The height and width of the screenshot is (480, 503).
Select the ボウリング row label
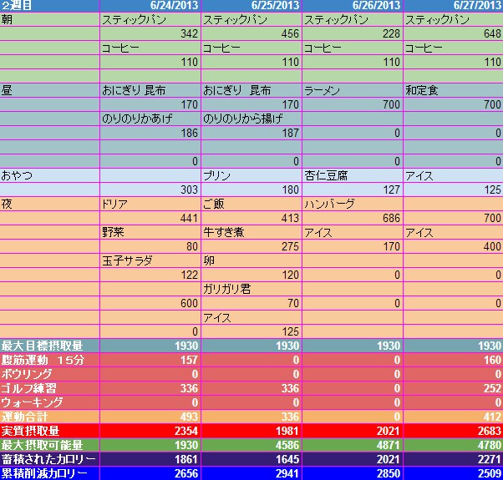(49, 374)
